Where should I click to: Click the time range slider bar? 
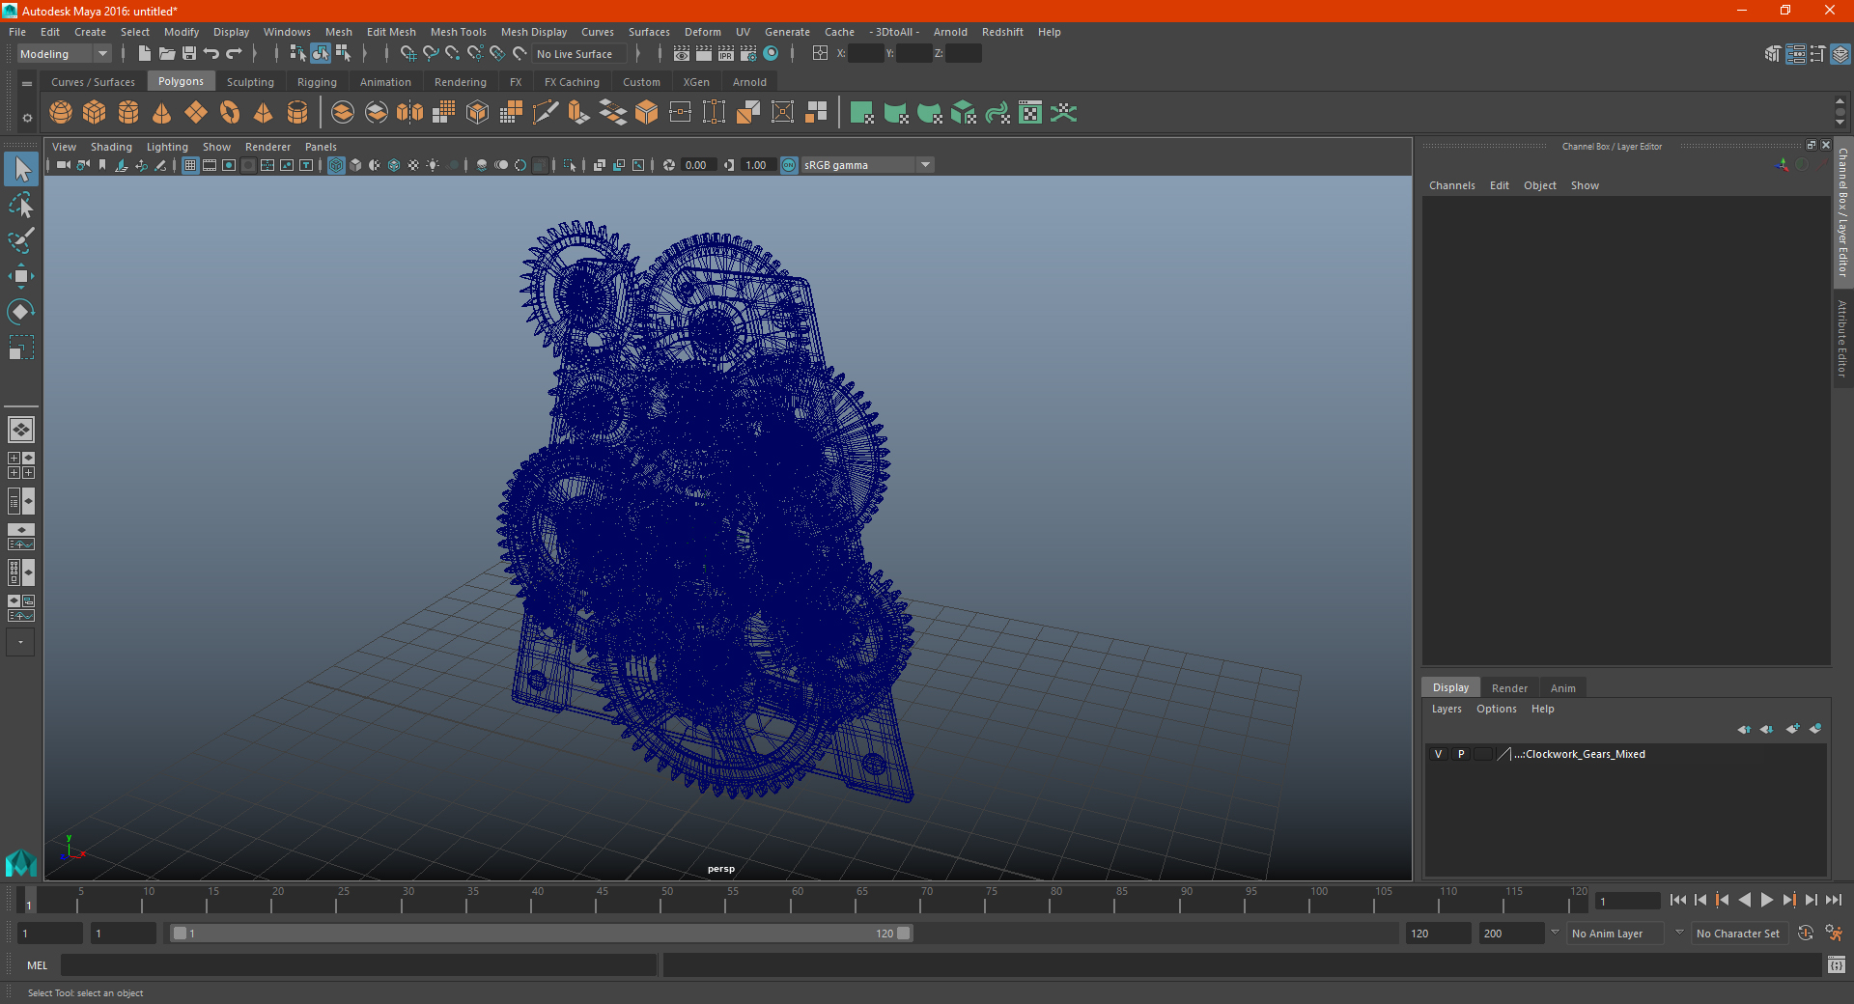click(541, 934)
